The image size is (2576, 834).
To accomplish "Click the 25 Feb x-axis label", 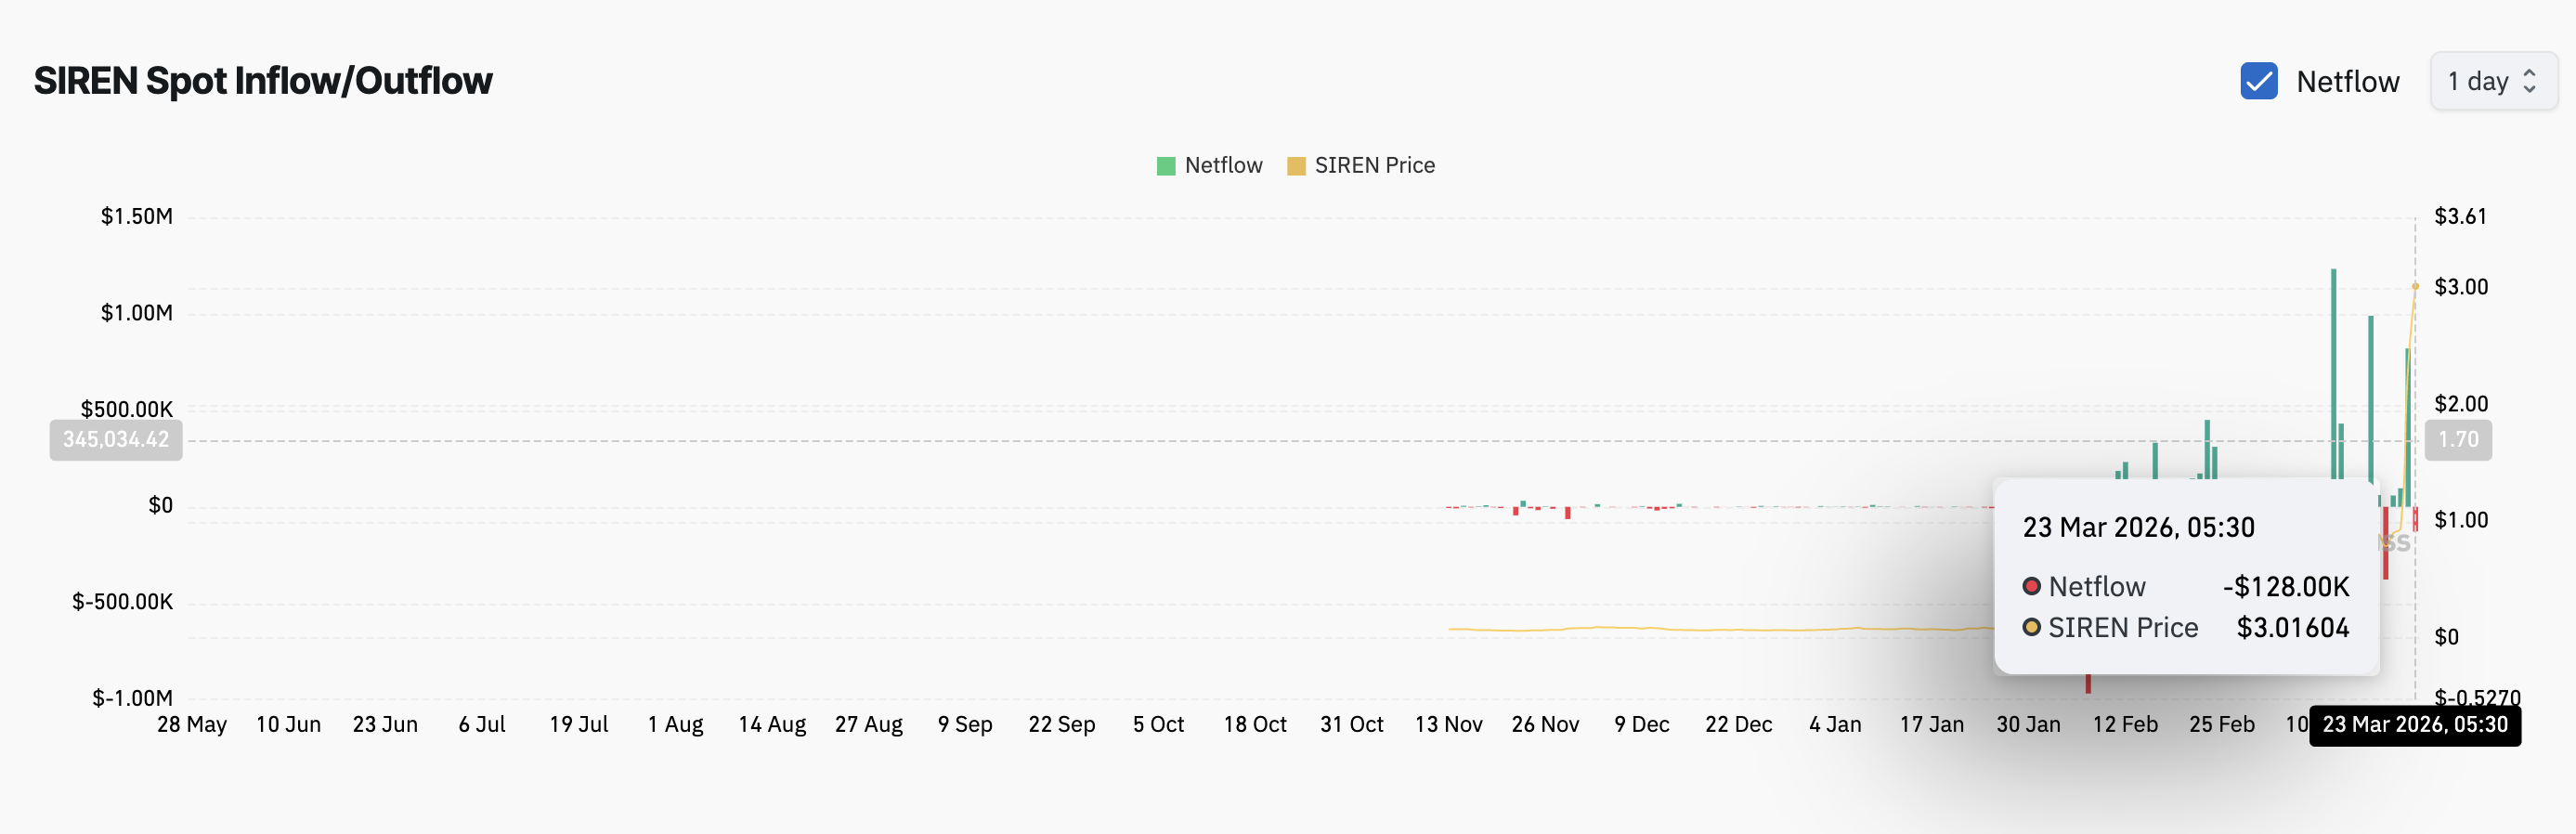I will [2221, 725].
